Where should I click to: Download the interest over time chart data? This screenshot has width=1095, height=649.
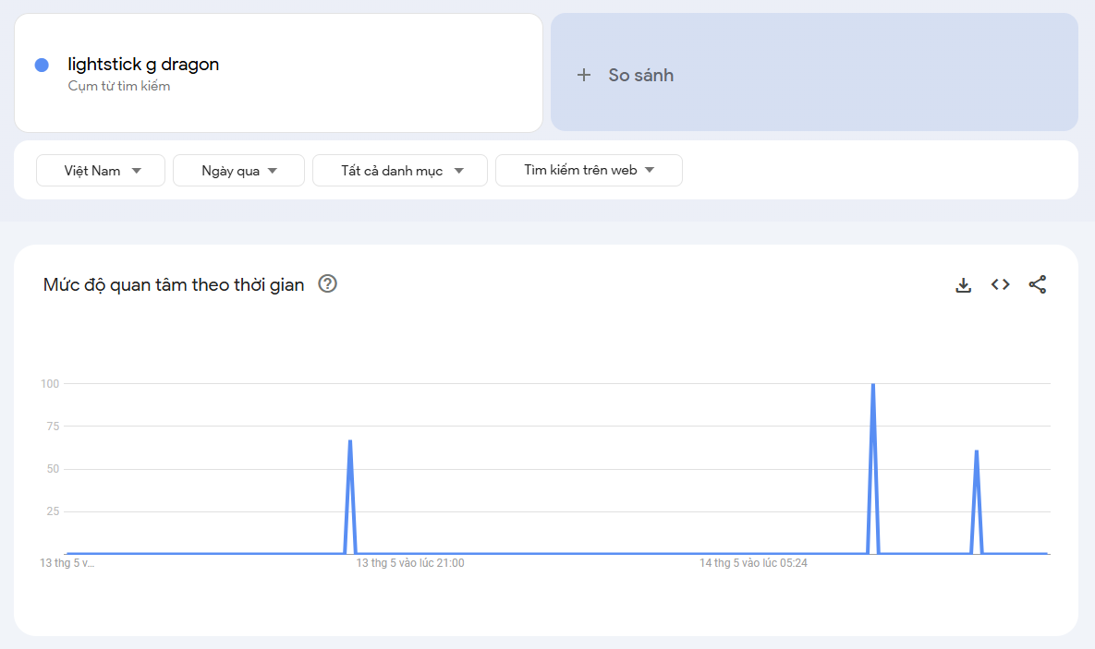pyautogui.click(x=963, y=285)
